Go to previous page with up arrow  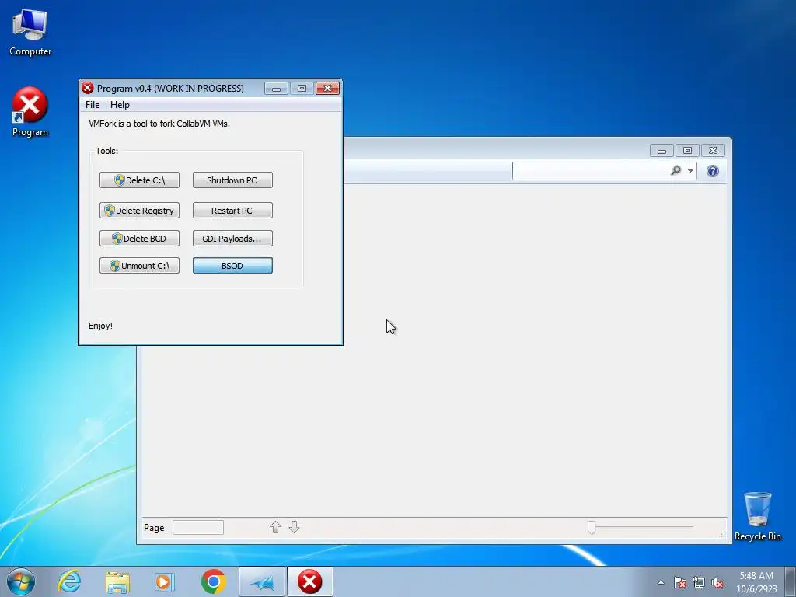(x=275, y=528)
